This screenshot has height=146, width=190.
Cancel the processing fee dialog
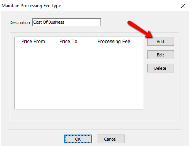[x=110, y=139]
